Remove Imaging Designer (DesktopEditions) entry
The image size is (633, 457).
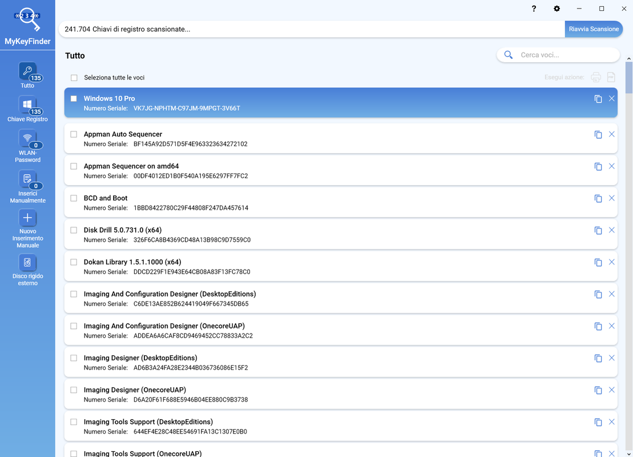point(612,358)
